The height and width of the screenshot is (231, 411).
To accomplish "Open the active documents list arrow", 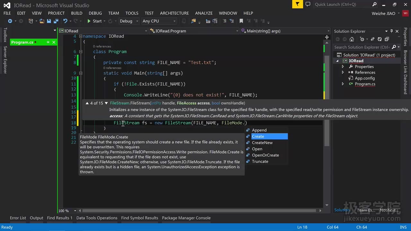I will (x=55, y=31).
